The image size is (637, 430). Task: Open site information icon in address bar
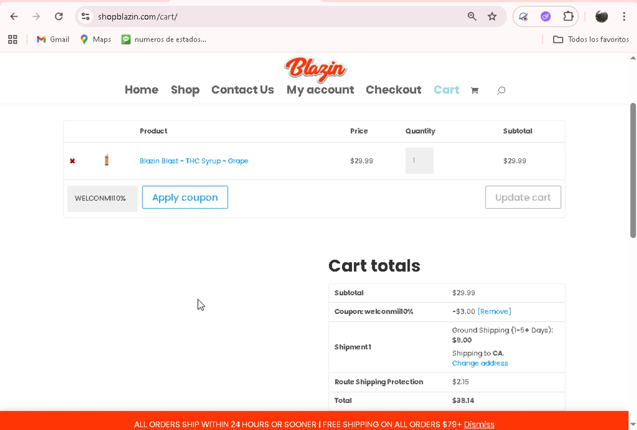click(85, 17)
